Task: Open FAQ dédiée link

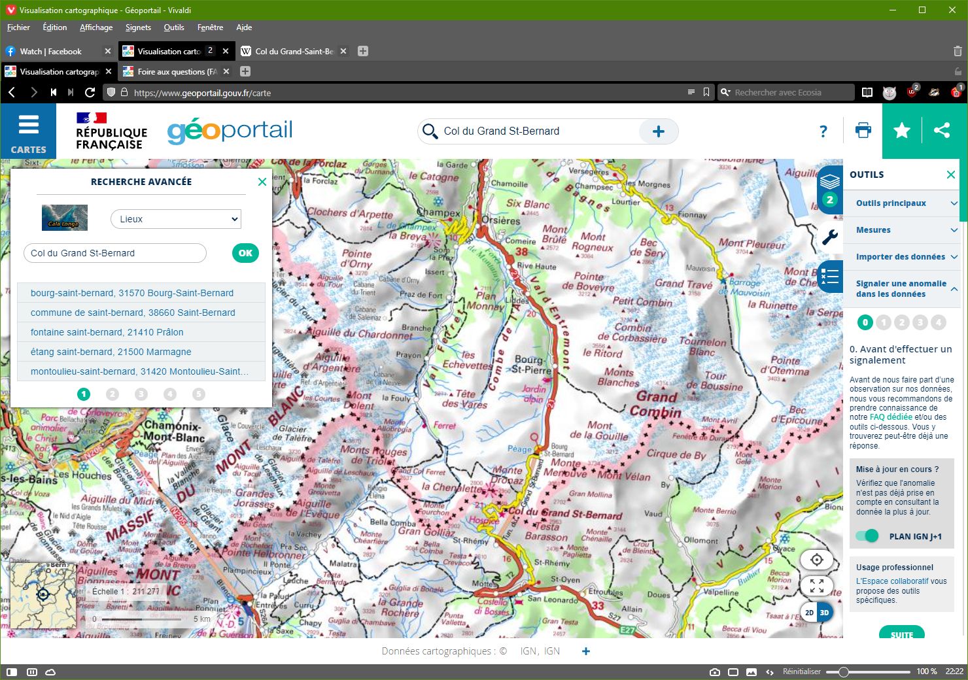Action: (891, 417)
